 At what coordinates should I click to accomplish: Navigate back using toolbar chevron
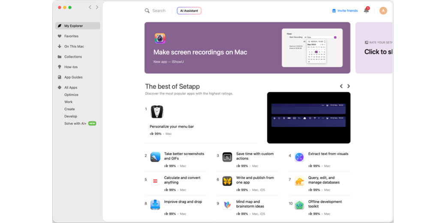[x=90, y=7]
